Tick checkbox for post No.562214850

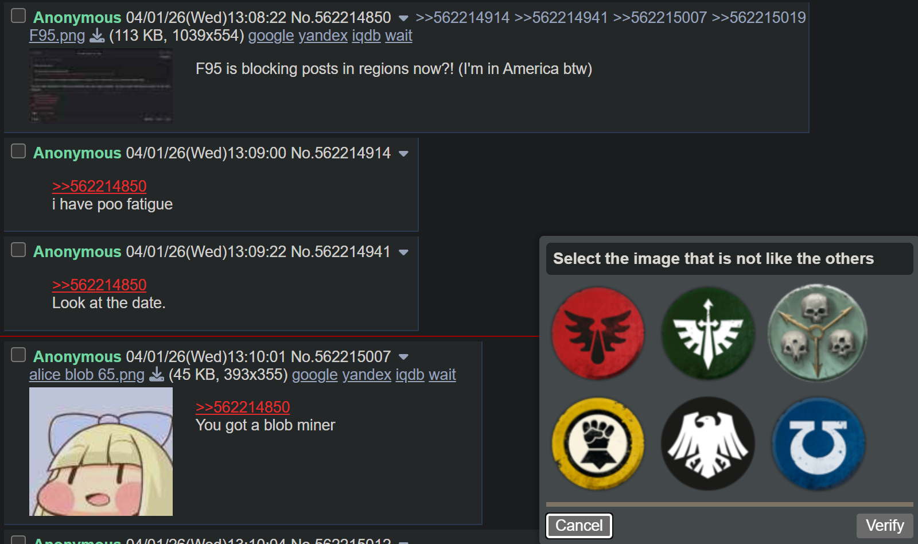point(18,15)
